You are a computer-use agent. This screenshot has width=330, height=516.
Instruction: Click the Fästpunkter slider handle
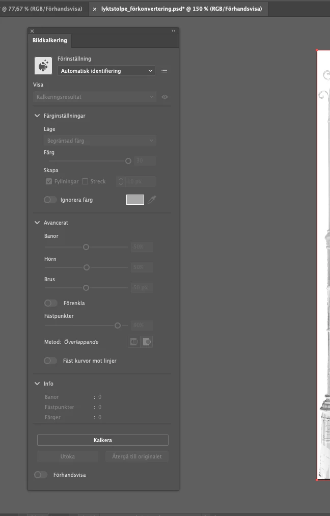[x=118, y=325]
